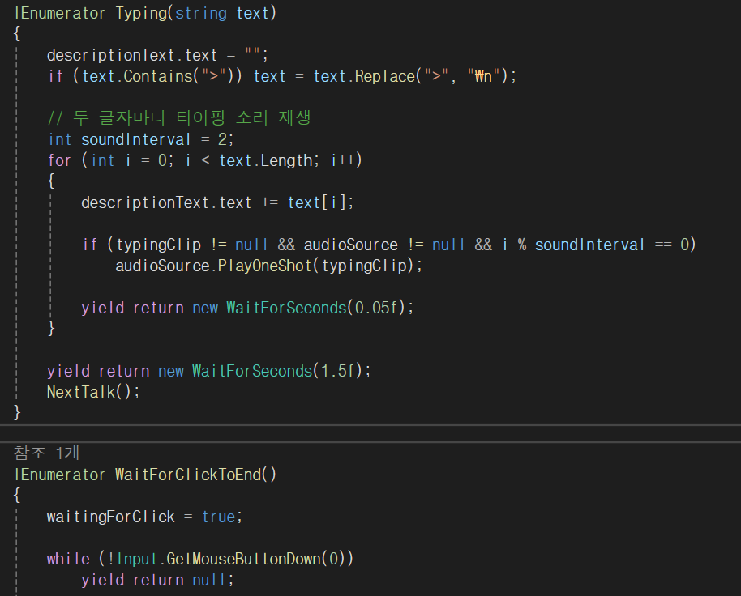This screenshot has height=596, width=741.
Task: Click the Input.GetMouseButtonDown(0) call
Action: point(231,559)
